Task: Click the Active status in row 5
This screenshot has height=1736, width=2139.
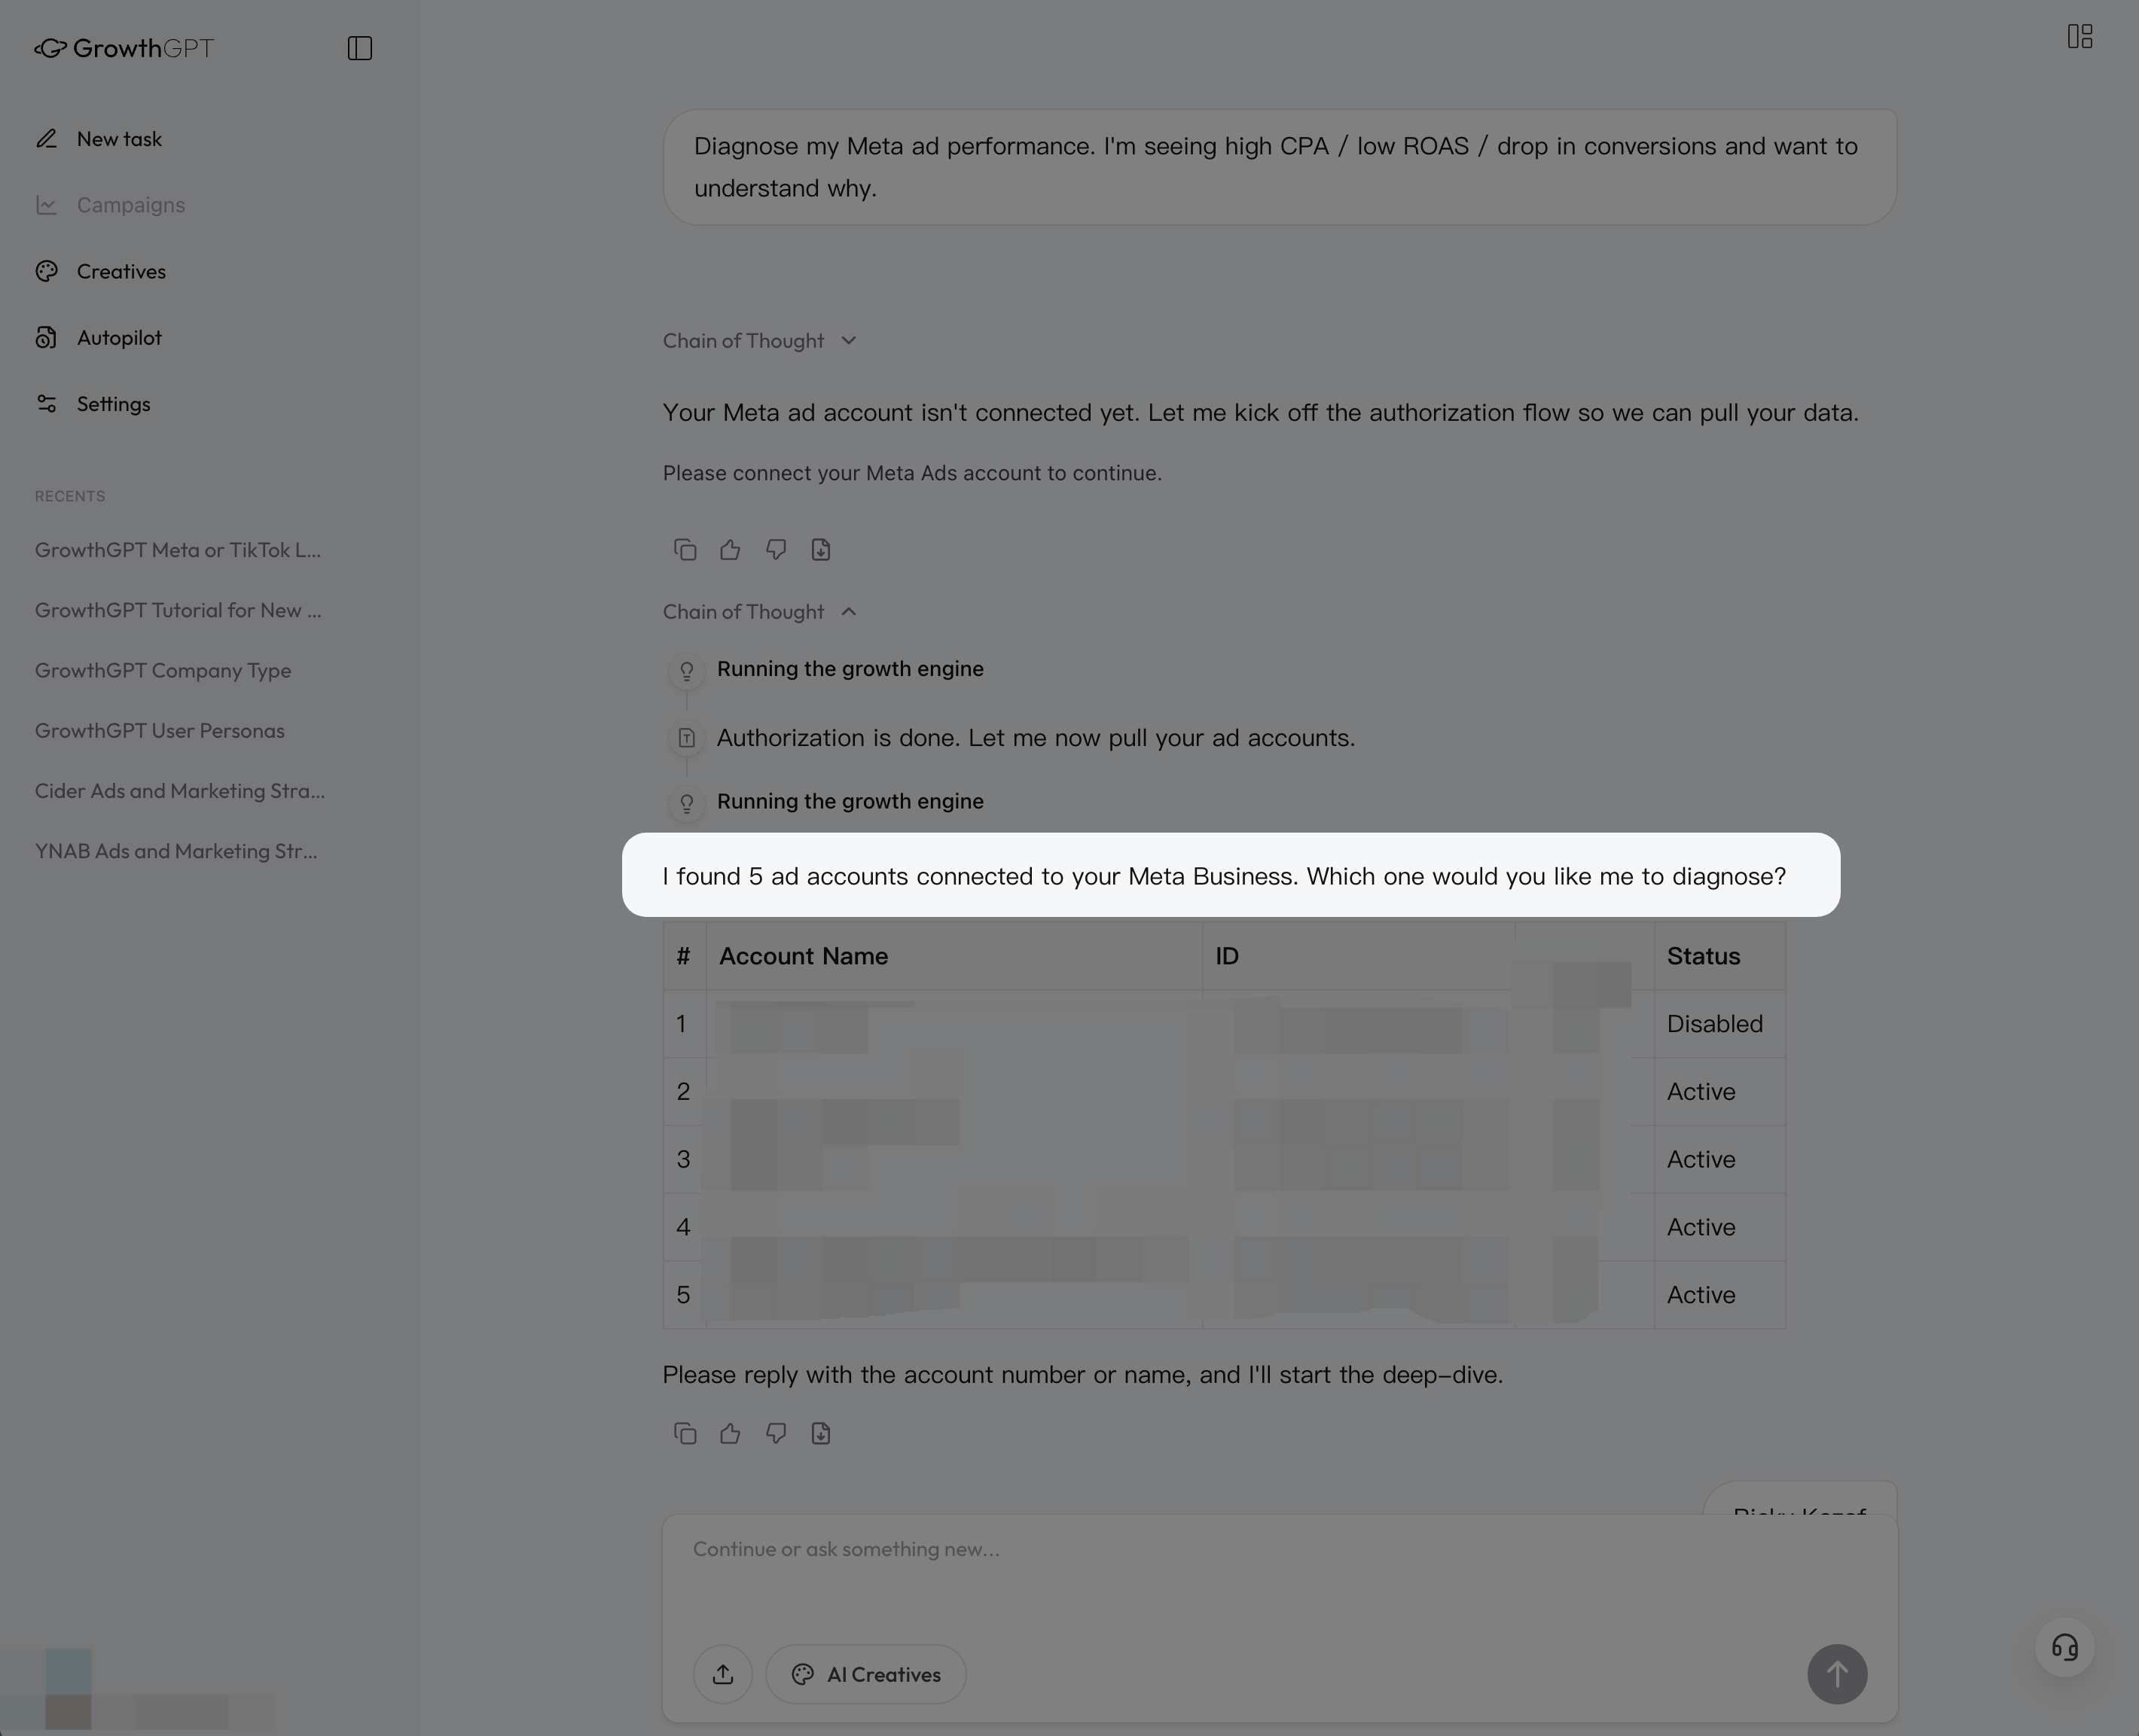Action: point(1701,1295)
